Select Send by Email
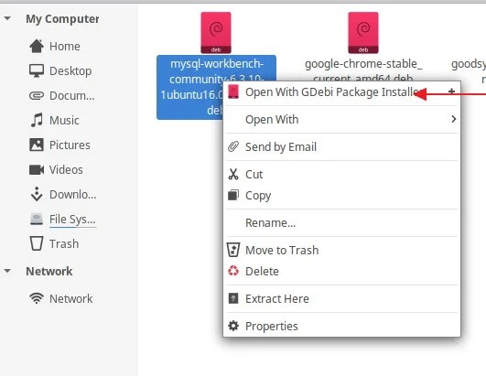 [342, 146]
